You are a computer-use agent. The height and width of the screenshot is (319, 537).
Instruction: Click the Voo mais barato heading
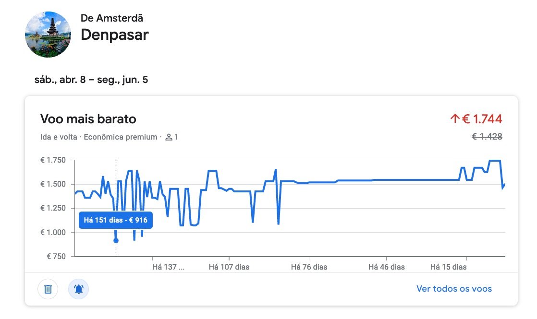click(88, 119)
